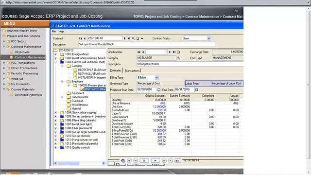Collapse the Employee node
This screenshot has height=175, width=311.
62,82
